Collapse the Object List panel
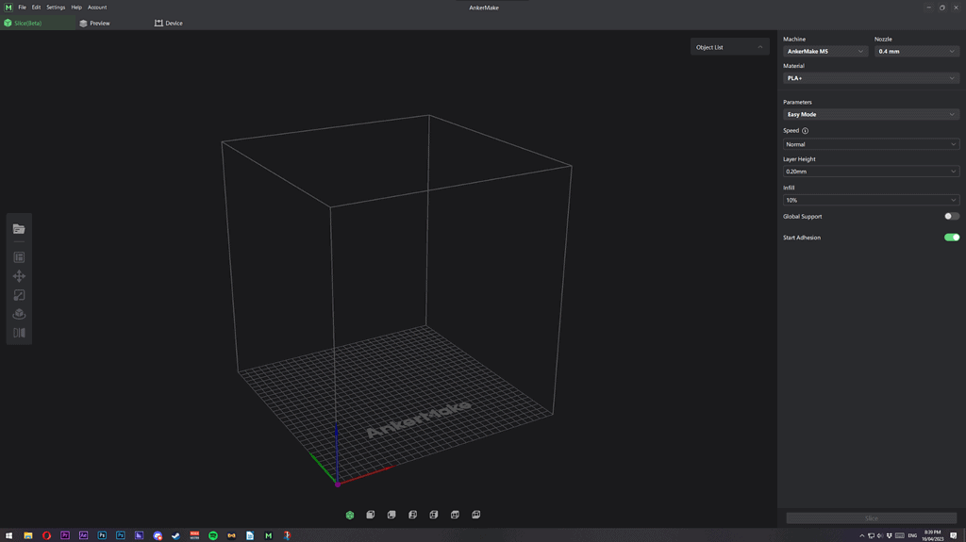Screen dimensions: 966x542 click(x=760, y=47)
